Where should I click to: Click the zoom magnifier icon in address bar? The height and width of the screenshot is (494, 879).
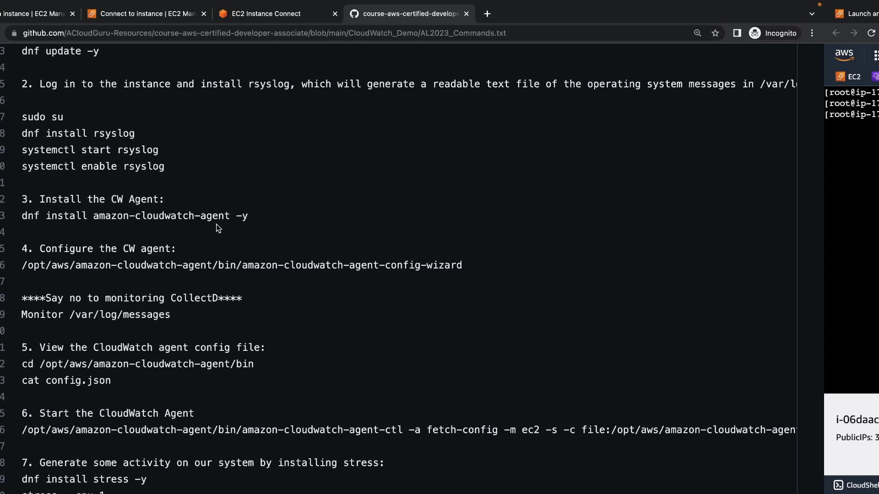coord(697,33)
